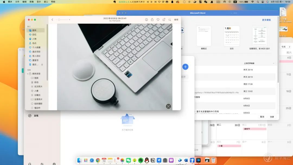Collapse the 媒体类型 group in Photos sidebar
Viewport: 293px width, 165px height.
[x=28, y=74]
